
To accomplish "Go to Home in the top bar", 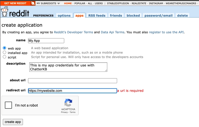I will (68, 3).
